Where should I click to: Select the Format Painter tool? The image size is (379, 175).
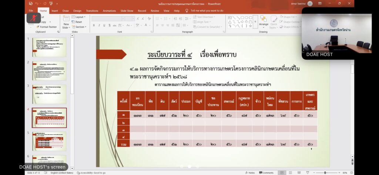point(47,27)
